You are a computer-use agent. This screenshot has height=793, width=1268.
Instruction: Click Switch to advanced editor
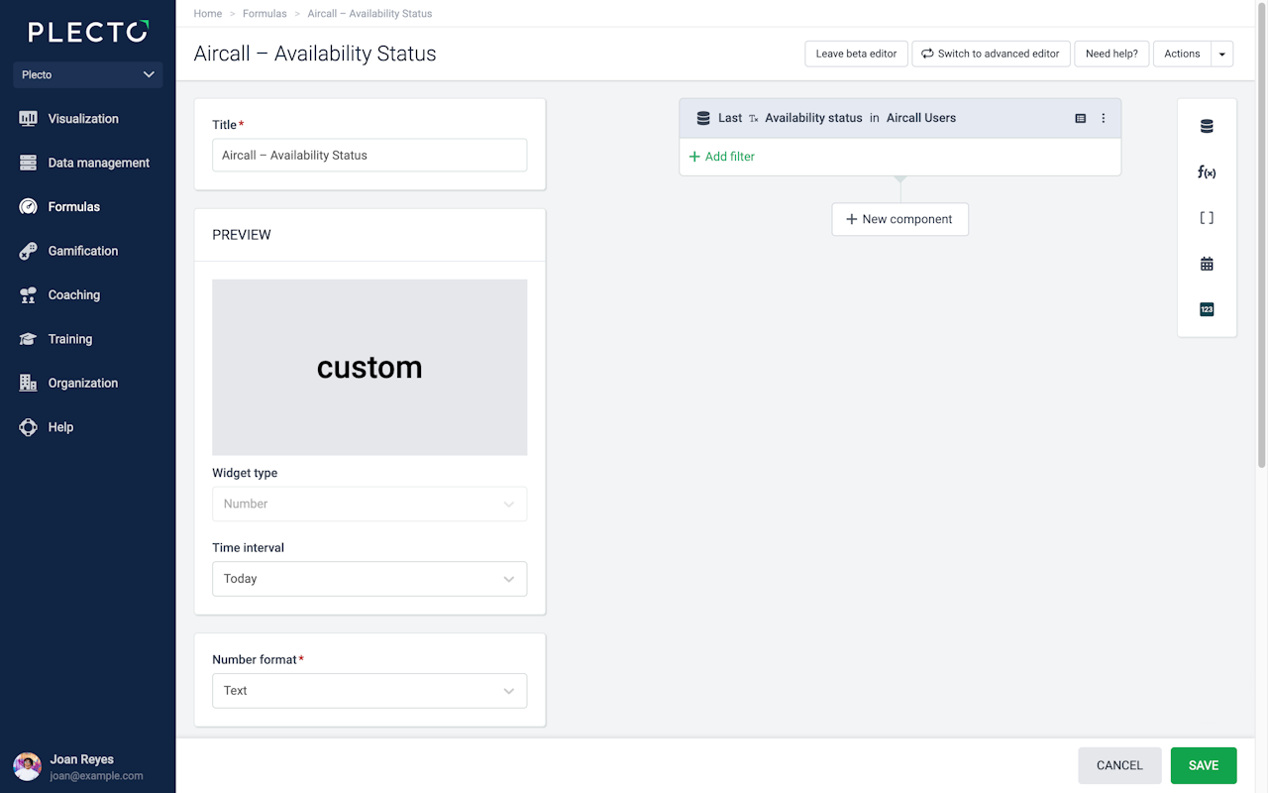tap(991, 54)
